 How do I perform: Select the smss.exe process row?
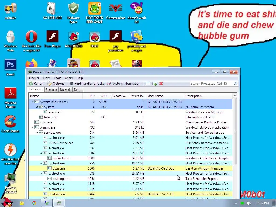coord(130,112)
